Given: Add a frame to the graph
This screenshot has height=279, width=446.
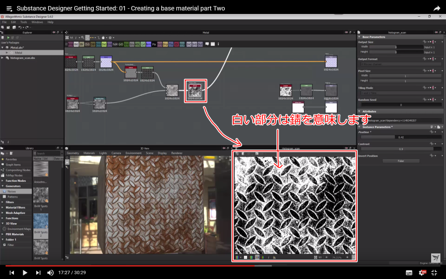Looking at the screenshot, I should pyautogui.click(x=212, y=44).
